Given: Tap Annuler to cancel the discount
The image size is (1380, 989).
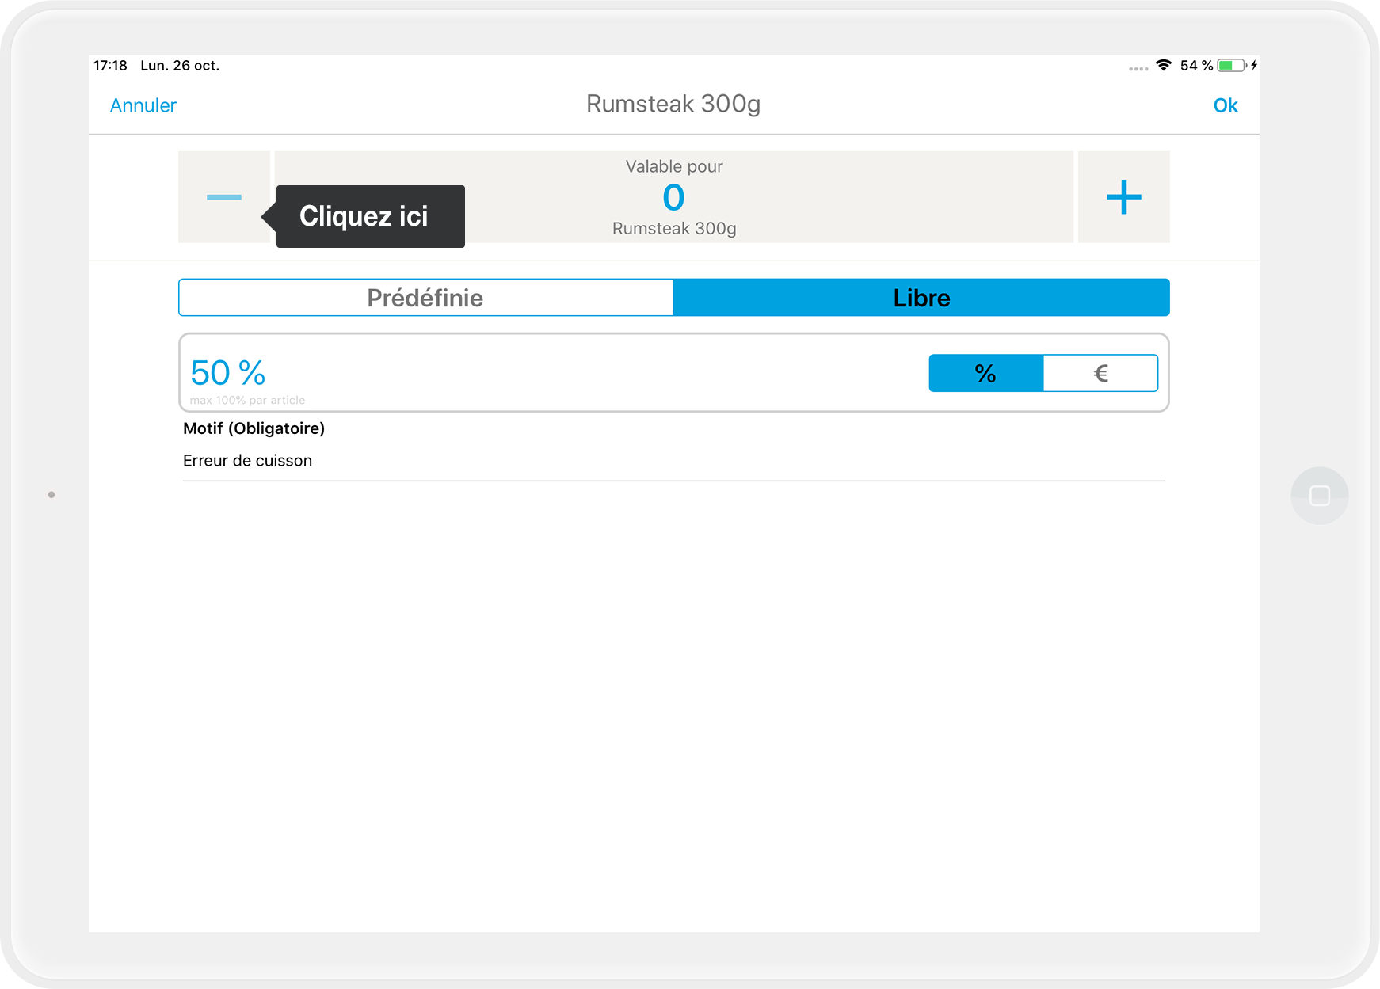Looking at the screenshot, I should click(x=143, y=105).
